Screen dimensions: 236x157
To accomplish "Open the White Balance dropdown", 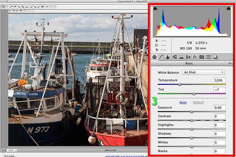I will [x=204, y=72].
